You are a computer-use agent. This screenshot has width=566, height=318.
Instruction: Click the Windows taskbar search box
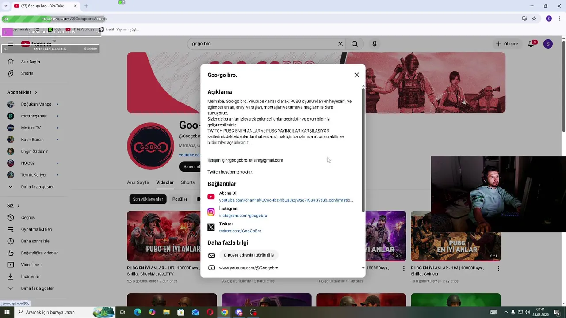click(x=65, y=312)
